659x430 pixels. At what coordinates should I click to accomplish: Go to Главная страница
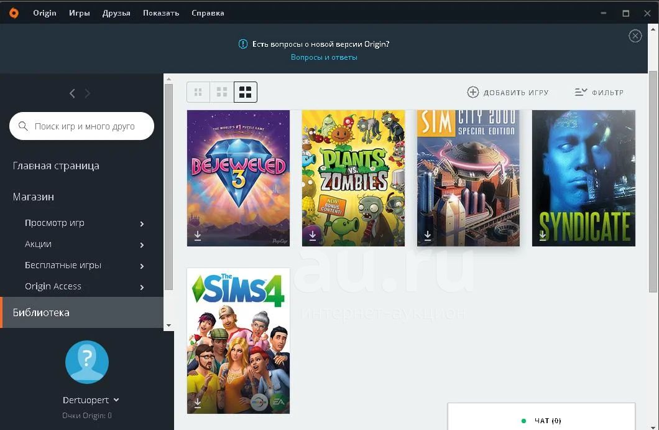click(56, 166)
